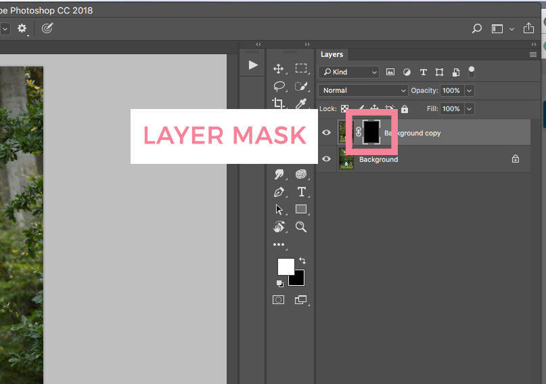The width and height of the screenshot is (546, 384).
Task: Choose the Horizontal Type tool
Action: point(301,192)
